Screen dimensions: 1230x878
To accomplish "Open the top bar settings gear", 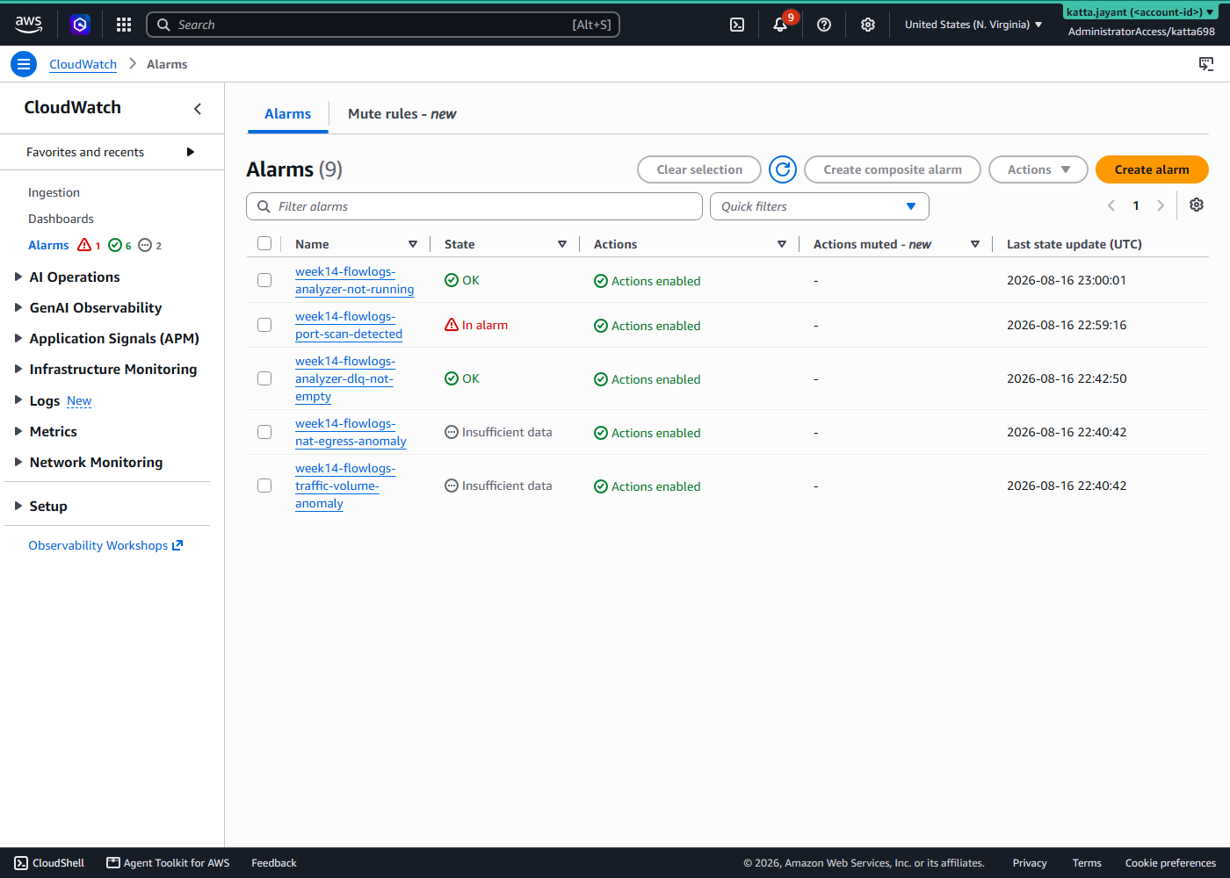I will [x=868, y=25].
